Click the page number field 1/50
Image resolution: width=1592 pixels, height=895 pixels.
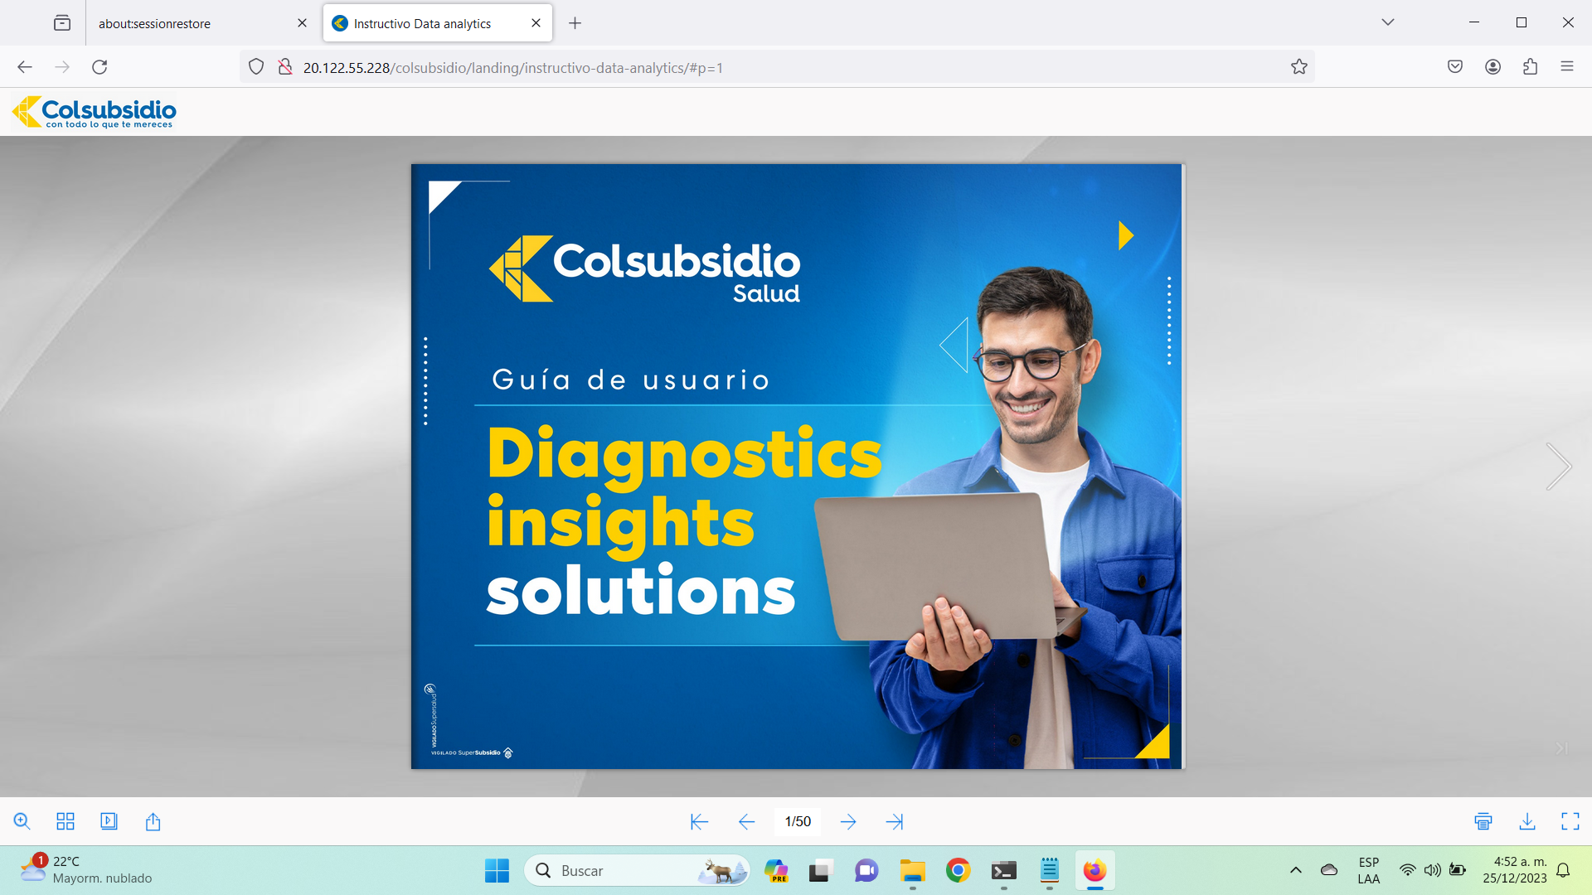798,821
